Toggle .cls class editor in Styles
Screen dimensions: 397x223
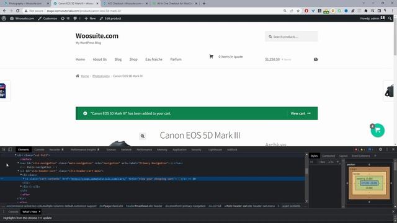331,162
